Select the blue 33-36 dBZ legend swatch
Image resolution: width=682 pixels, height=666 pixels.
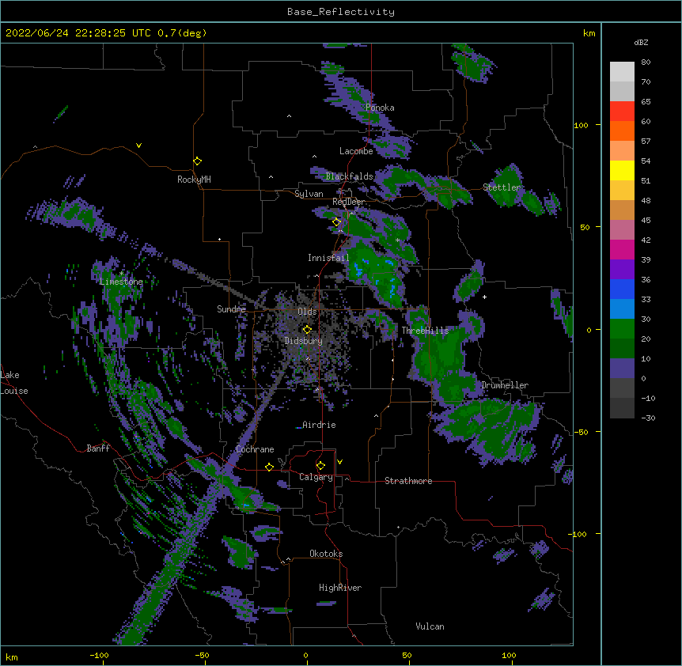(622, 289)
